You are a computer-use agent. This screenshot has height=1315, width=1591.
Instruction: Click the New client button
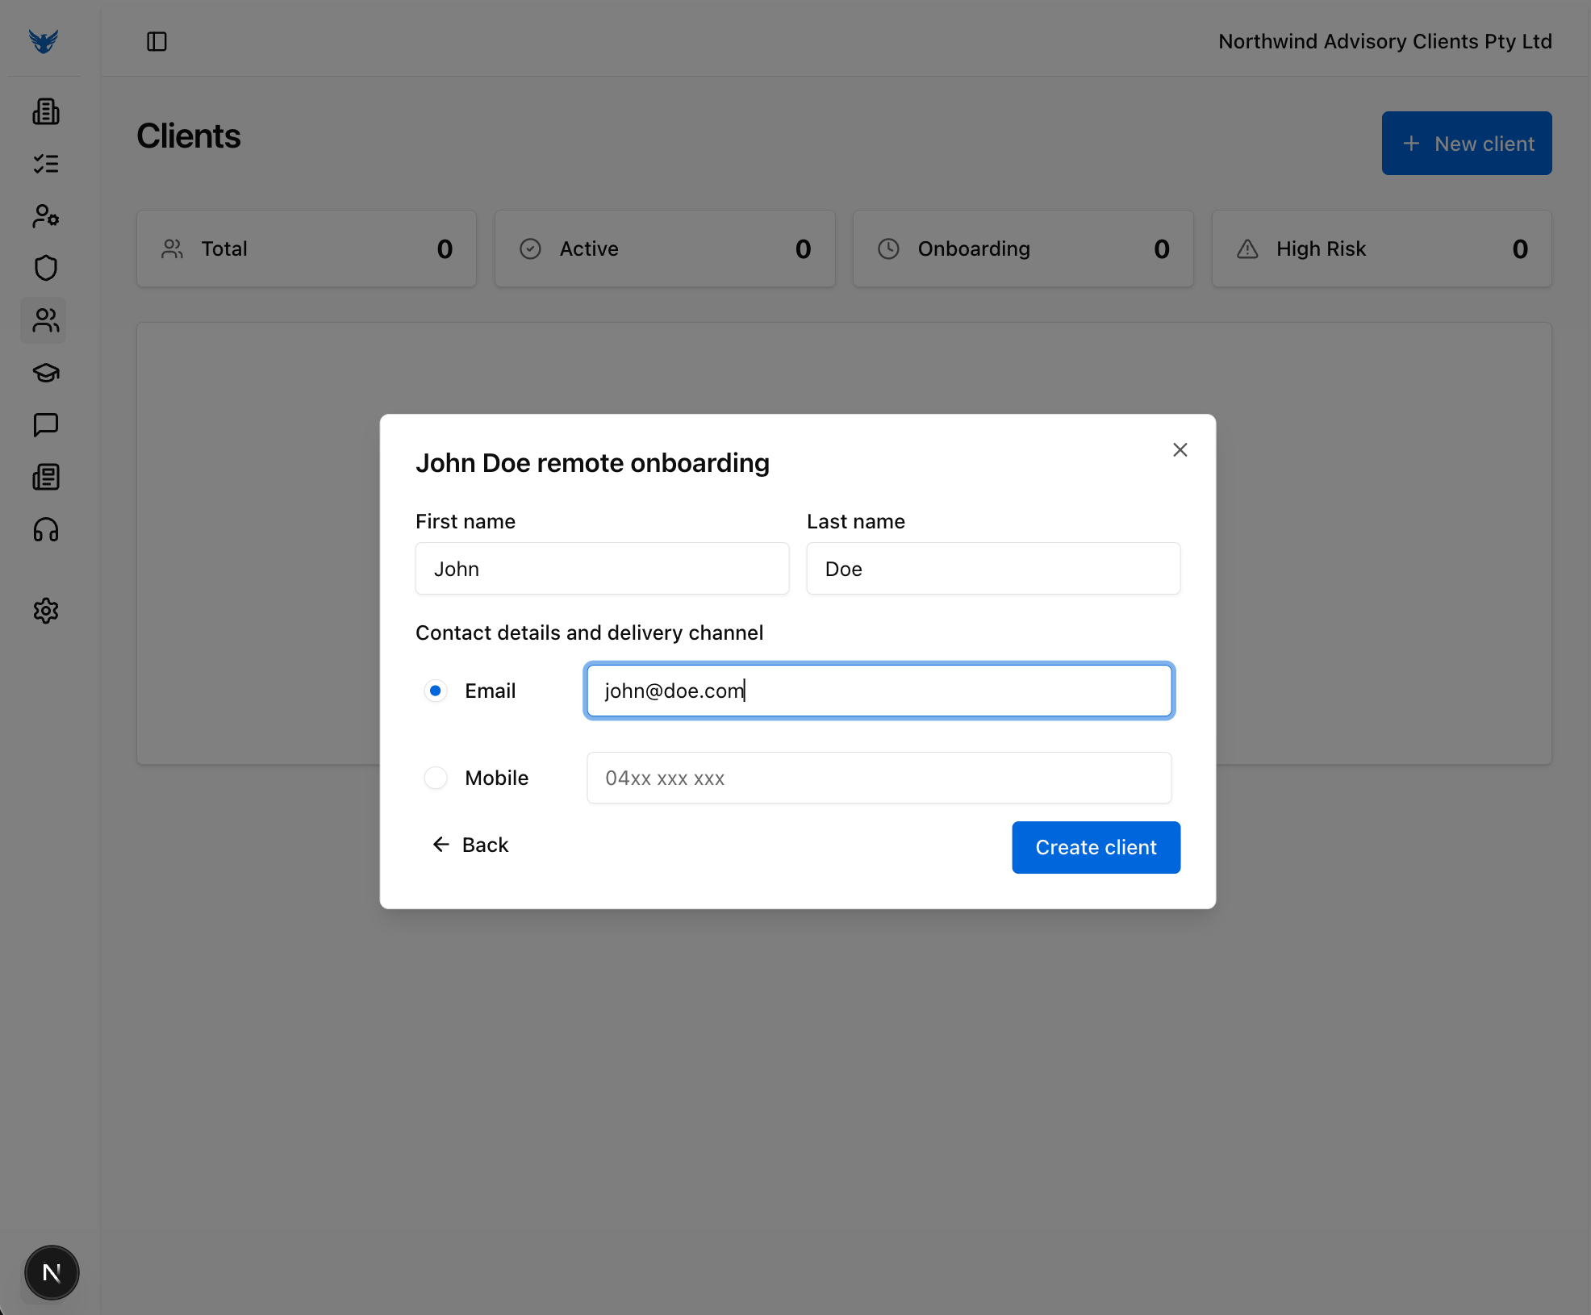coord(1467,144)
